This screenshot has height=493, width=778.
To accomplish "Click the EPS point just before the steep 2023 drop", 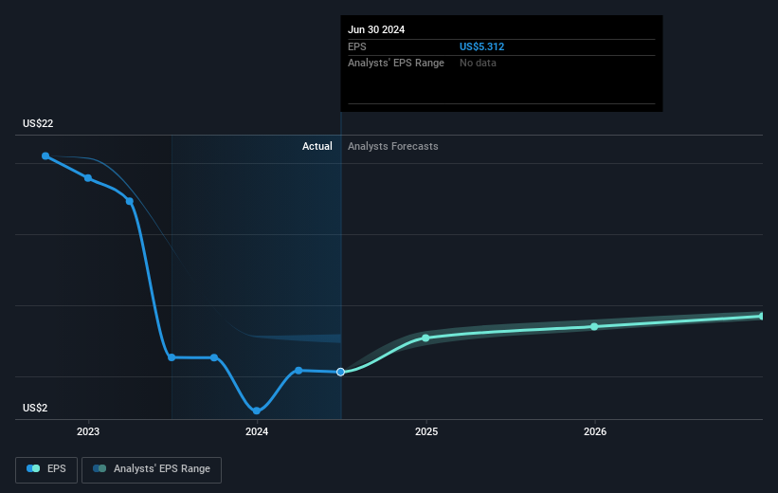I will [130, 201].
